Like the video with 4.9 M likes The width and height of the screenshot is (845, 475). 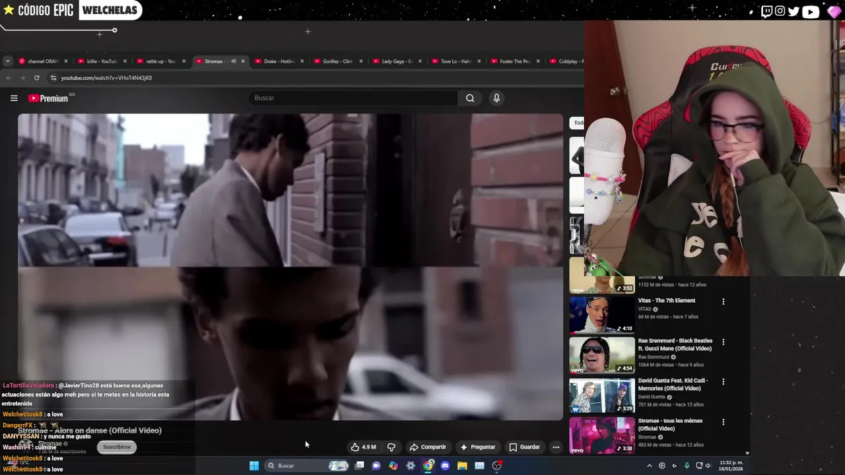pyautogui.click(x=363, y=447)
